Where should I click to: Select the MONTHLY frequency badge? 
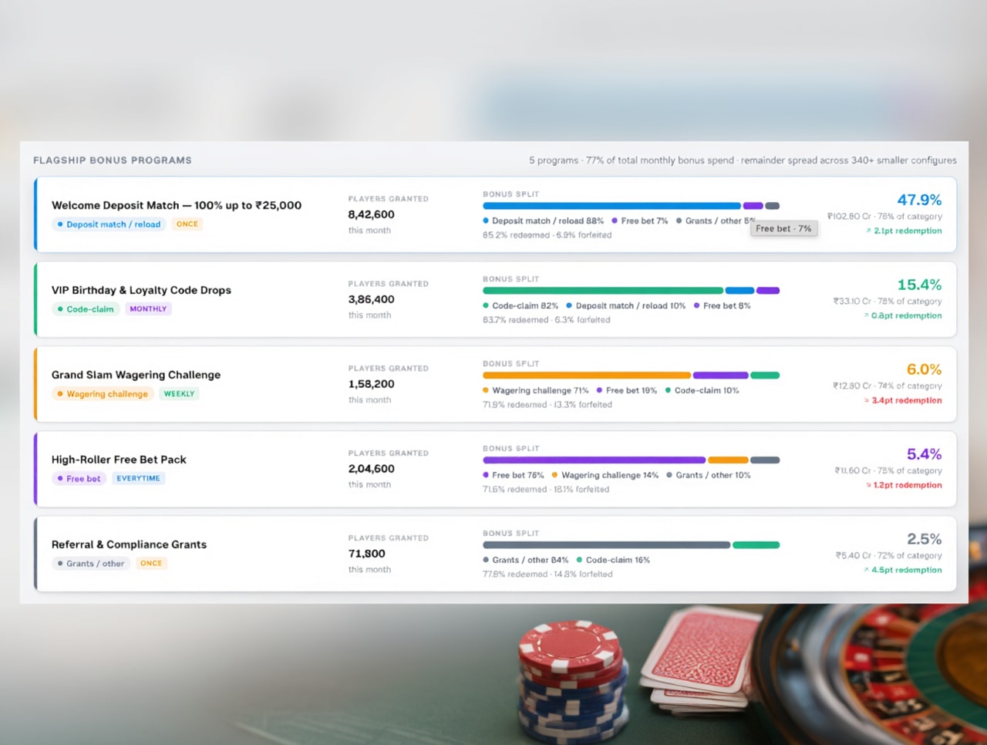point(148,309)
